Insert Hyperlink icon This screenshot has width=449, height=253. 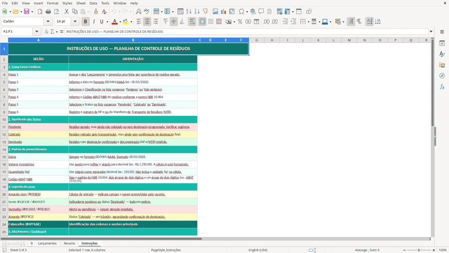(253, 12)
